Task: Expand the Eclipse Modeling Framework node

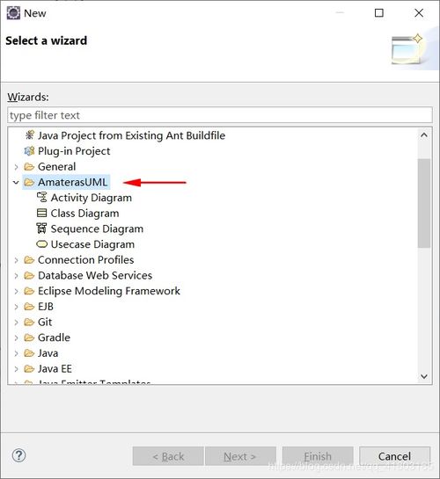Action: pyautogui.click(x=16, y=291)
